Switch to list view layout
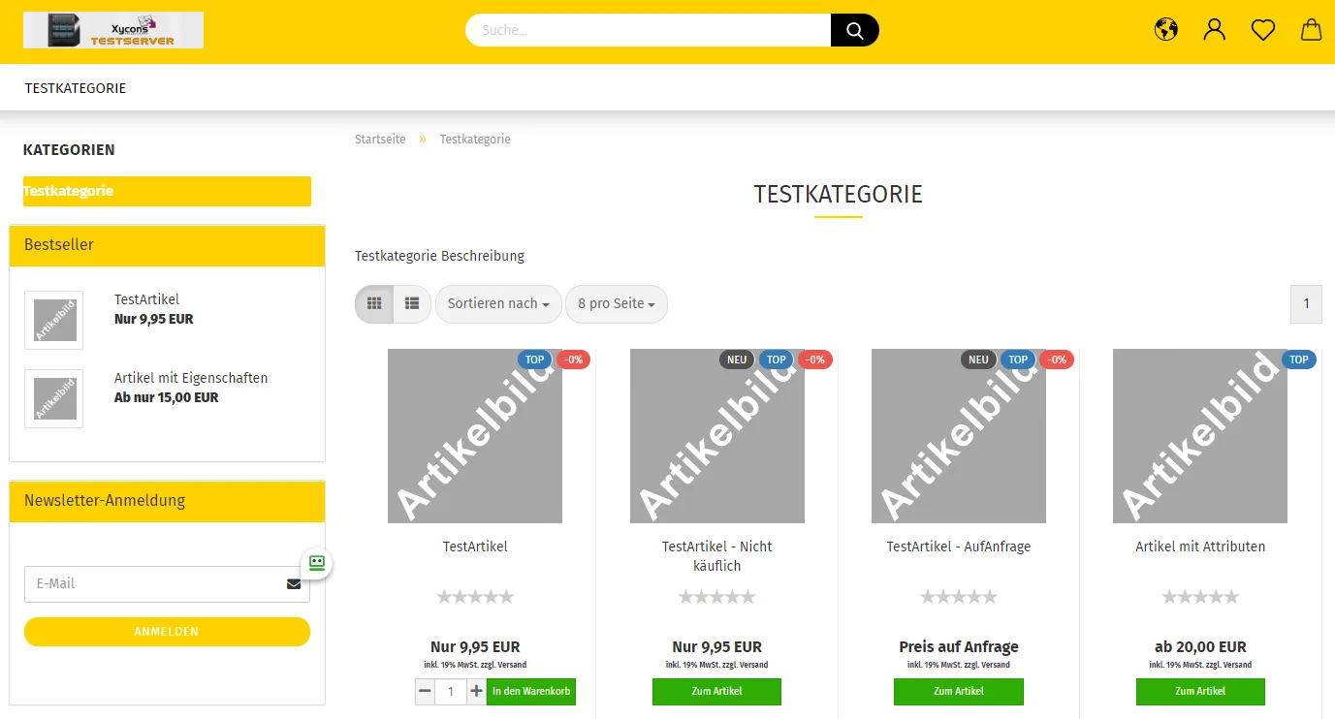The image size is (1335, 719). pyautogui.click(x=412, y=304)
